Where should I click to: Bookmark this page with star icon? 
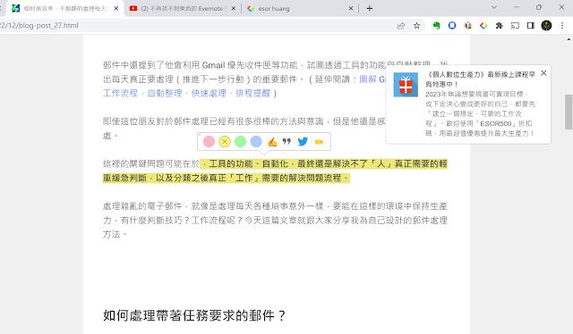point(416,26)
